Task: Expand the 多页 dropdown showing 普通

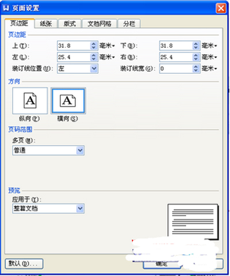Action: pos(48,150)
